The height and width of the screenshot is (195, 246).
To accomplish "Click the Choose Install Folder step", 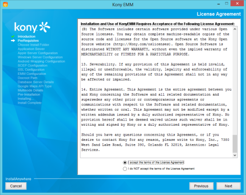I will tap(34, 45).
